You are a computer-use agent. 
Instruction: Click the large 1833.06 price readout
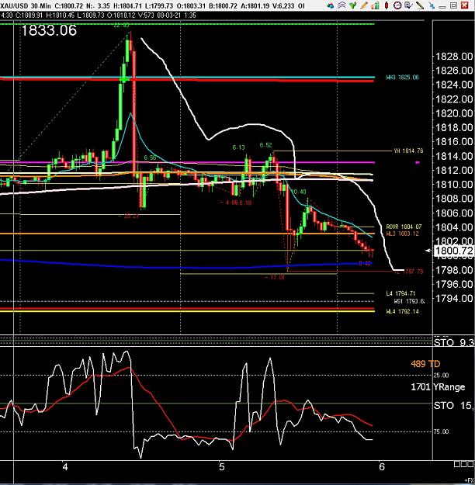pyautogui.click(x=49, y=30)
